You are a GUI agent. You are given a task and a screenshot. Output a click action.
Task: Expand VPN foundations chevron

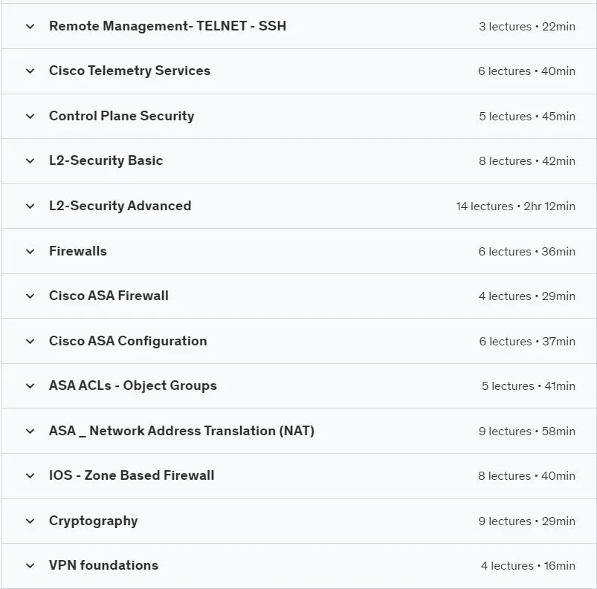point(30,566)
